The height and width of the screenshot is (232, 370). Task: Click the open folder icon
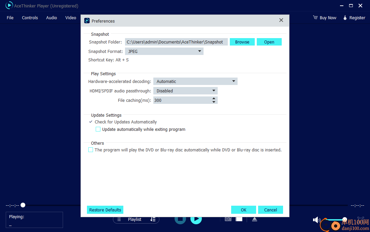point(239,219)
